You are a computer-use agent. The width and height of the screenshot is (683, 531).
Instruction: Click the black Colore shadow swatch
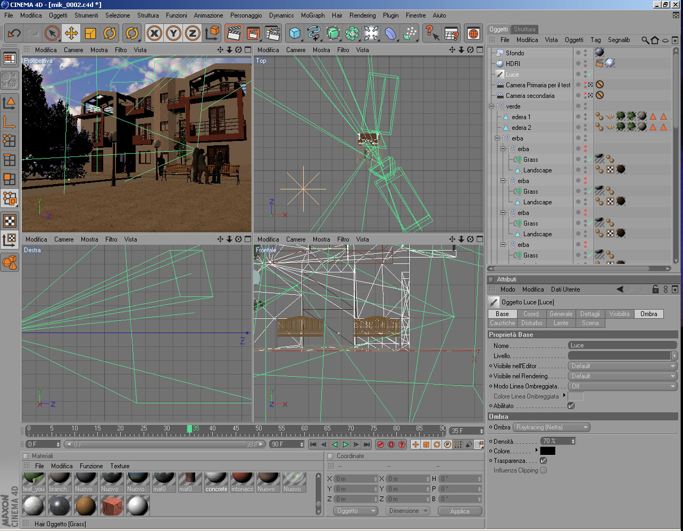click(x=547, y=451)
